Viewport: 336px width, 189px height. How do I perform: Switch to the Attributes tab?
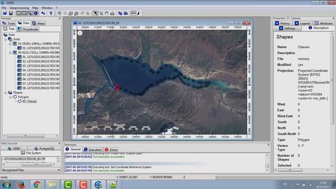[323, 23]
